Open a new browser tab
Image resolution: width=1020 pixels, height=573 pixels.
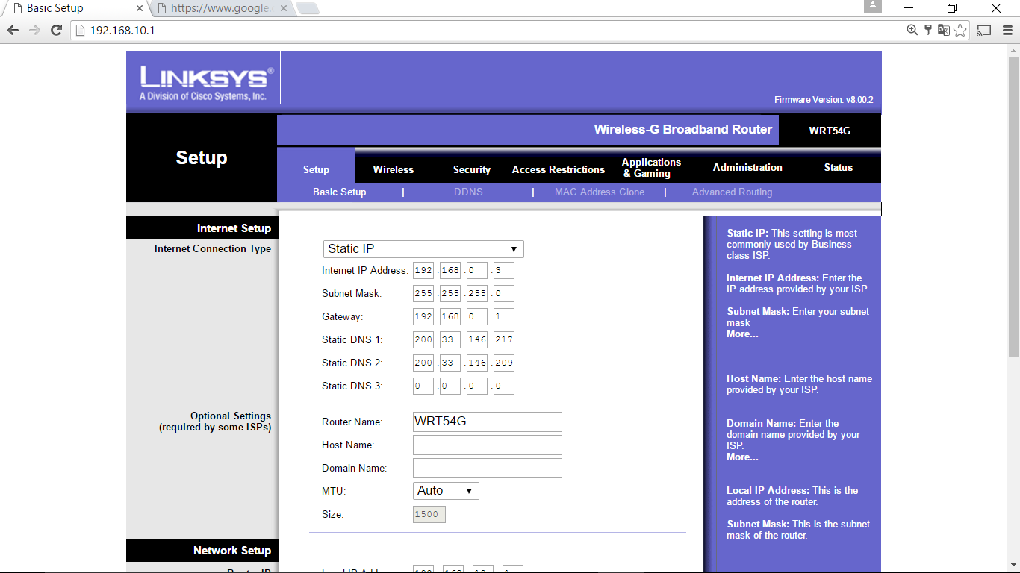click(308, 8)
